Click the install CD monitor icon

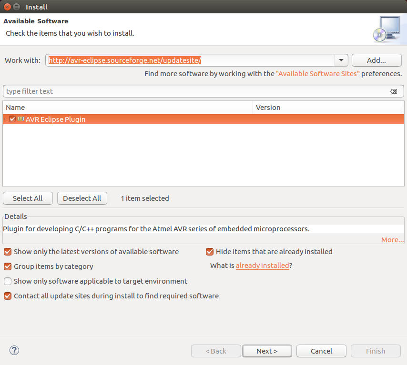click(386, 30)
